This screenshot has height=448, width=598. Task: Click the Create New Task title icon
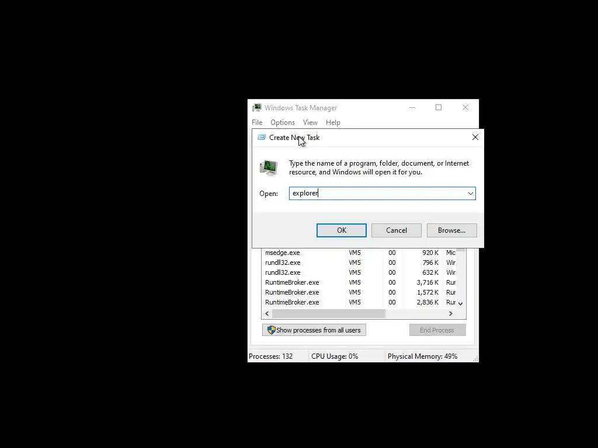coord(262,137)
